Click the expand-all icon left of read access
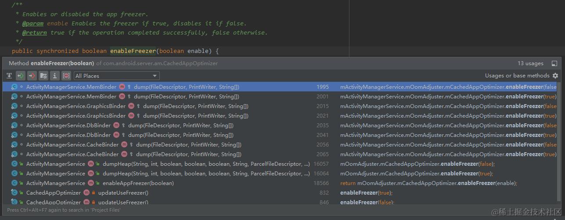Image resolution: width=565 pixels, height=220 pixels. click(9, 76)
